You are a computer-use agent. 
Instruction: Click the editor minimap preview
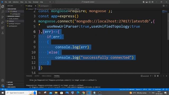(165, 11)
